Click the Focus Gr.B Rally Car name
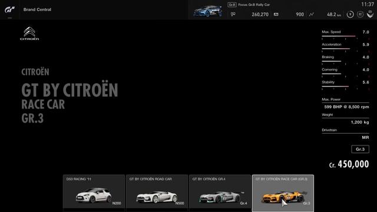 (x=254, y=5)
